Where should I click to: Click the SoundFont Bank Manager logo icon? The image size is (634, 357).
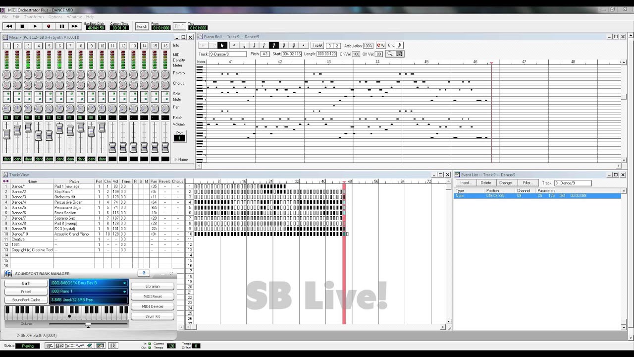(x=8, y=274)
